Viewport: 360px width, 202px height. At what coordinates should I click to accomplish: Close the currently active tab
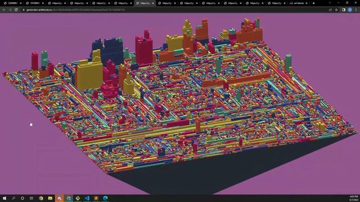(153, 3)
